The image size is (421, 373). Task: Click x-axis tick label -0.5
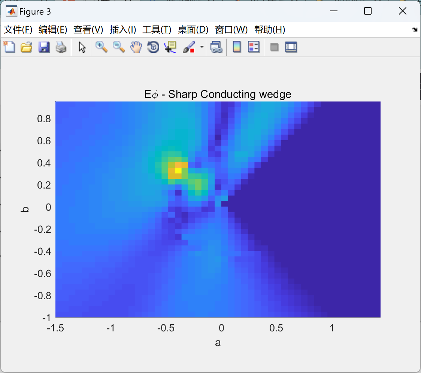(166, 328)
